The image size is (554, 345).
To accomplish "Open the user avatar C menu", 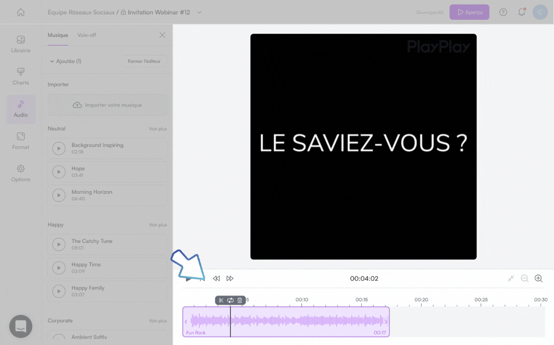I will coord(540,12).
